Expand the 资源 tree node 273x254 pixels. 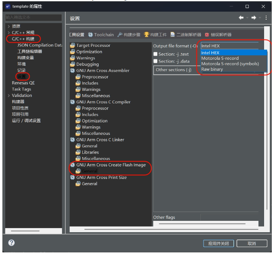coord(9,26)
